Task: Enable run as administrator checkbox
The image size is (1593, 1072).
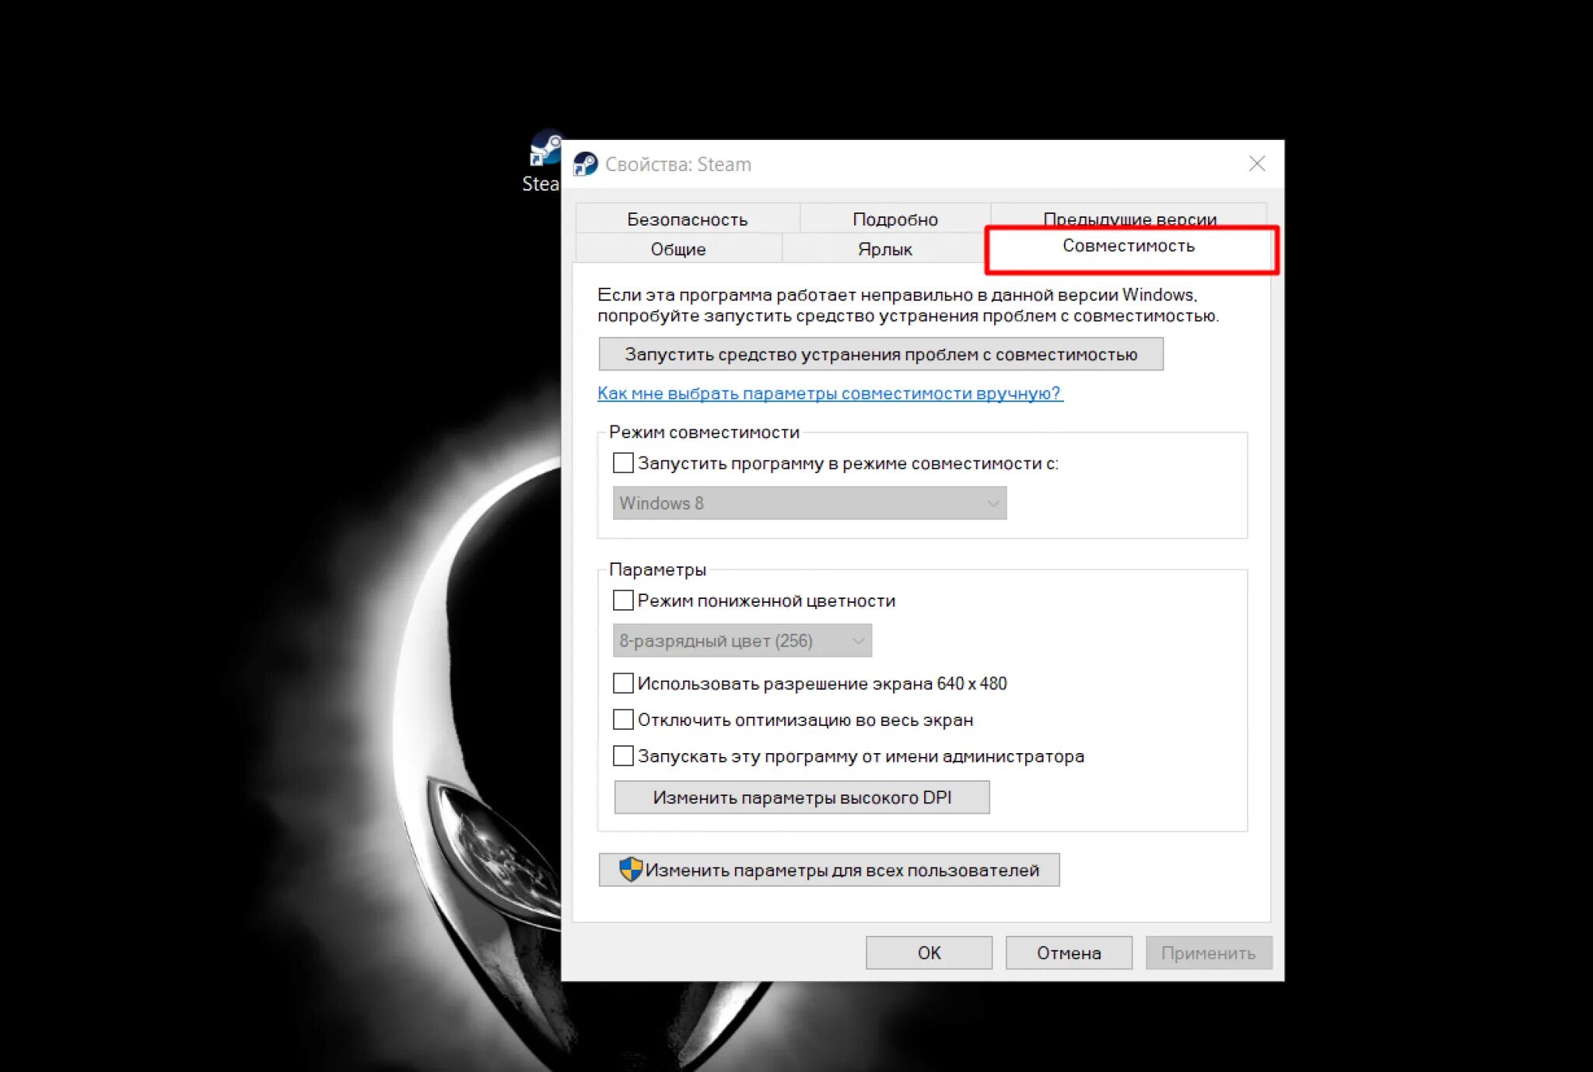Action: tap(623, 756)
